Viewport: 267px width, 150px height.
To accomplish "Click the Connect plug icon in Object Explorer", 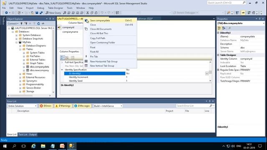I will pos(21,23).
